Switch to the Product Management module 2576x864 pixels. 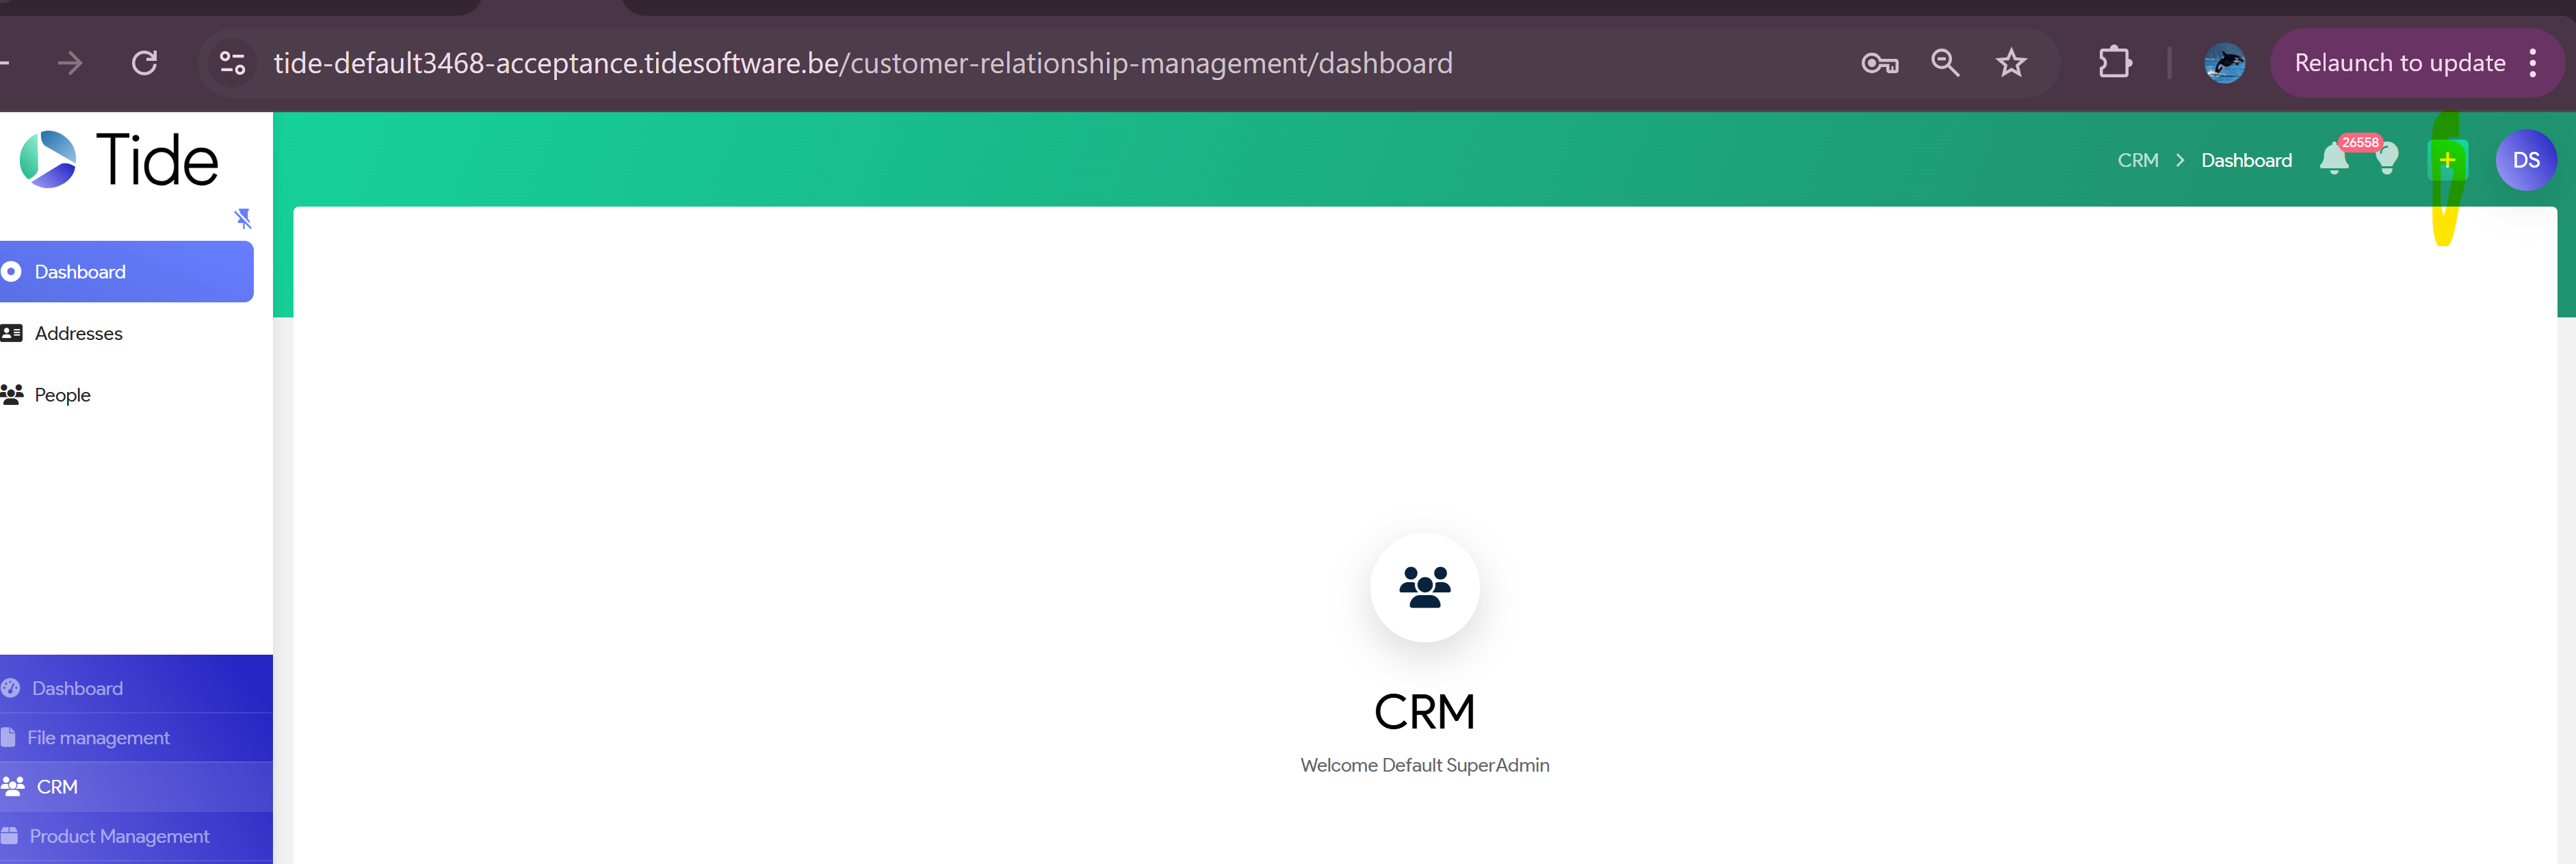coord(119,836)
